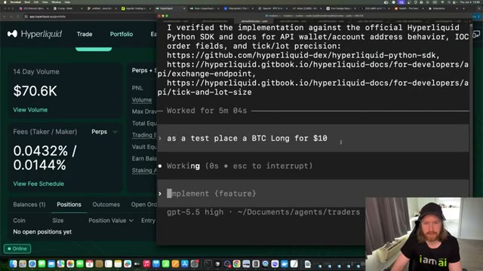The width and height of the screenshot is (483, 271).
Task: Switch to the Agentic Trading browser tab
Action: [x=136, y=8]
